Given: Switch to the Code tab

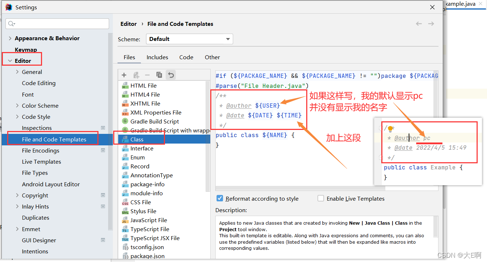Looking at the screenshot, I should pyautogui.click(x=186, y=57).
